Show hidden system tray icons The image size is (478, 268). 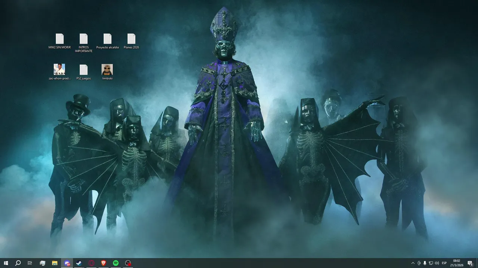click(x=413, y=263)
